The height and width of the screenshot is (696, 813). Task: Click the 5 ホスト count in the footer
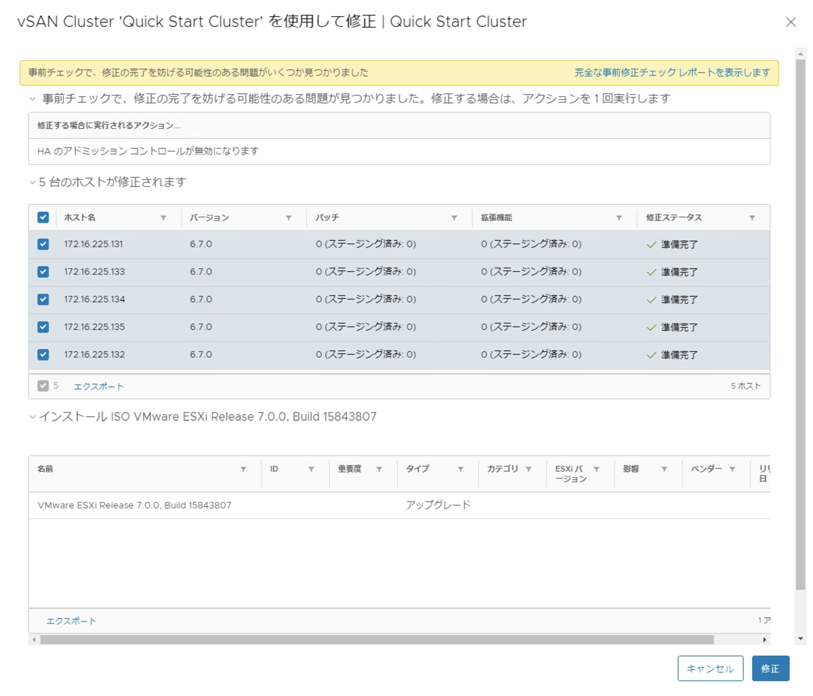click(x=745, y=386)
